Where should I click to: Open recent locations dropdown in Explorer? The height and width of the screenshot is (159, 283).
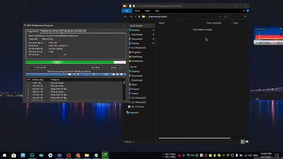tap(135, 17)
